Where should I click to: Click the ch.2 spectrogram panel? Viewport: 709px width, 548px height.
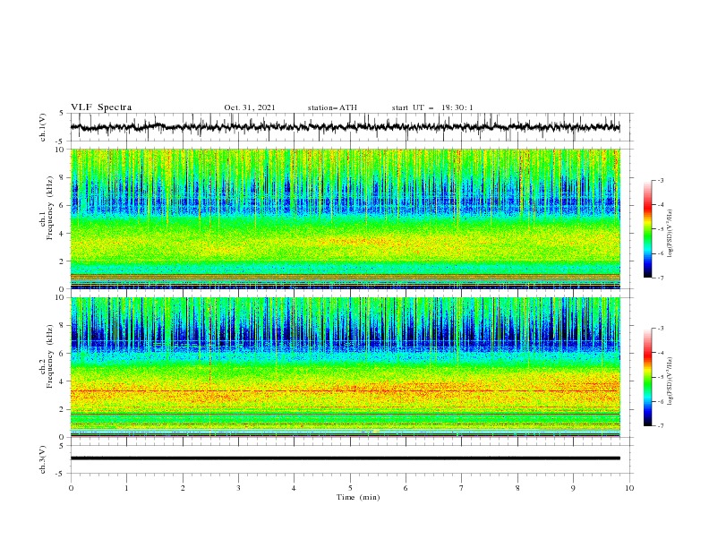(346, 367)
